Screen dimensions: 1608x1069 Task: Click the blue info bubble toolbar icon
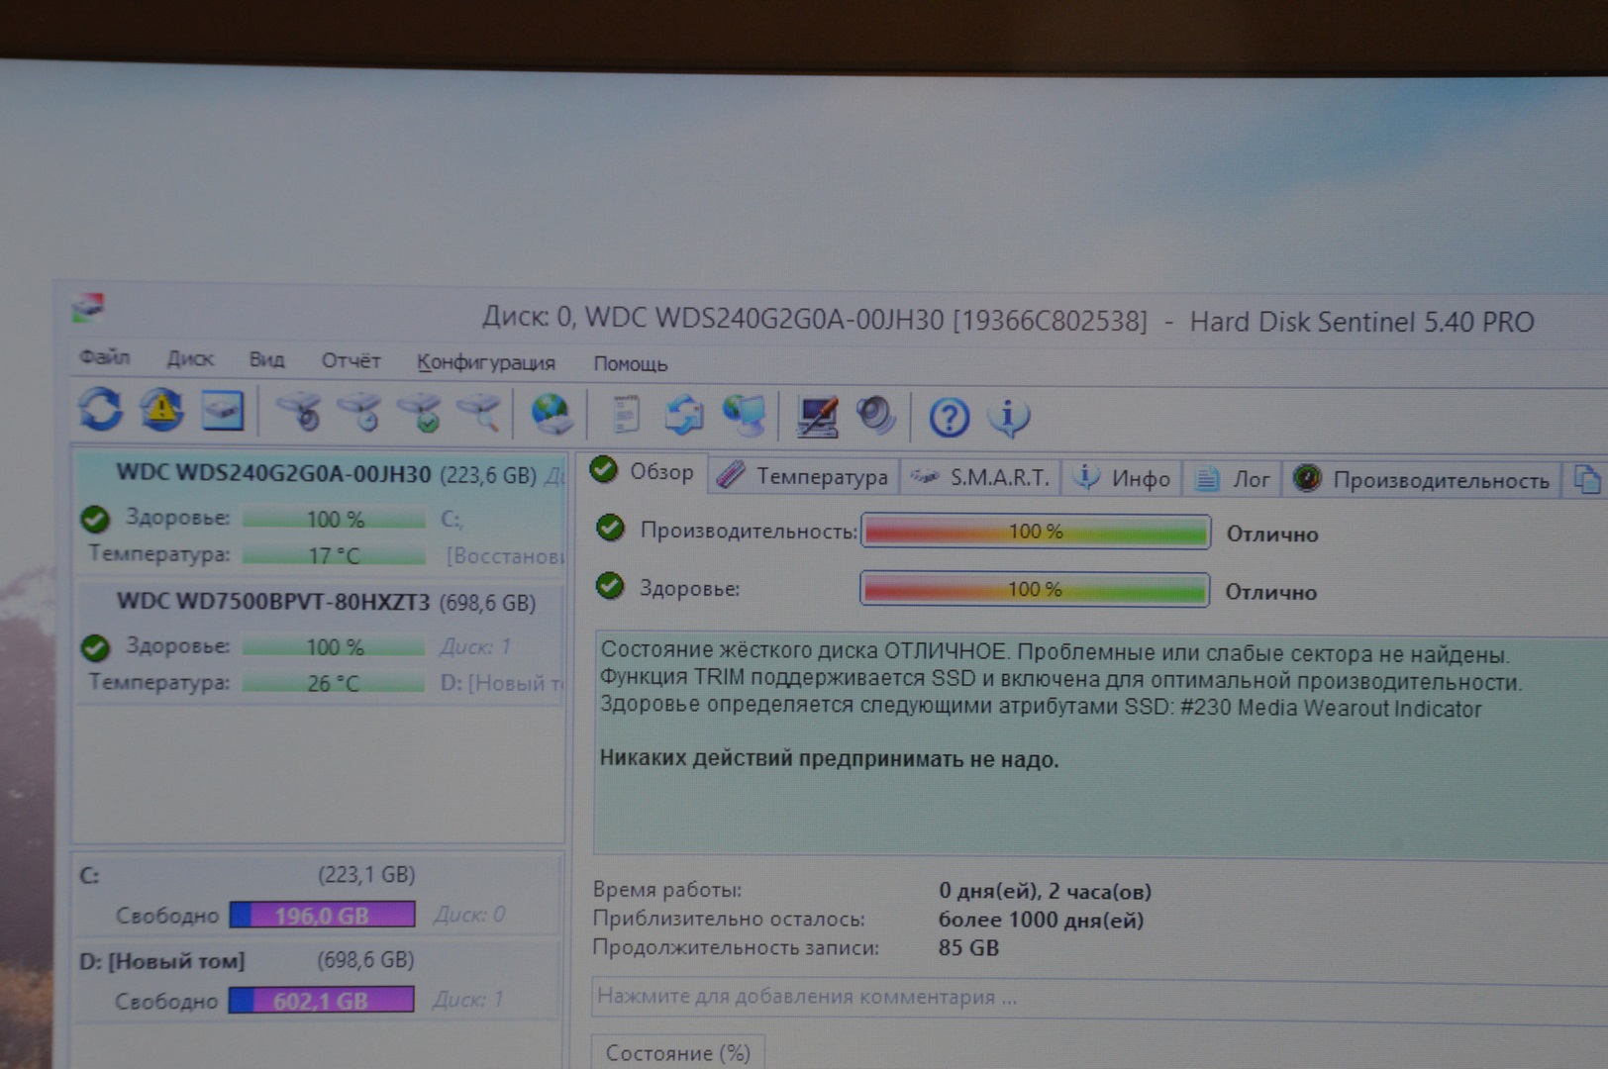click(1008, 418)
